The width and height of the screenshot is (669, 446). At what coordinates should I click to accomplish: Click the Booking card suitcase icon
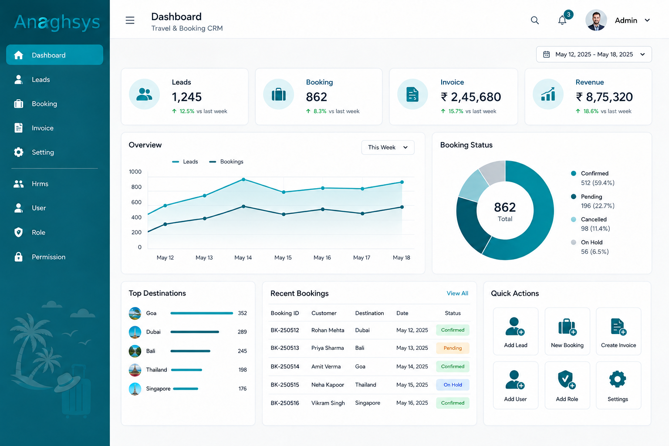[279, 94]
